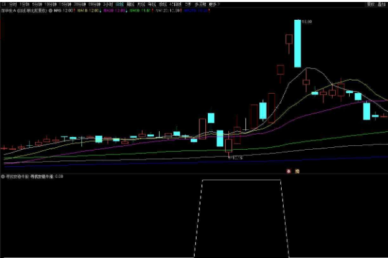
Task: Select the 周线 weekly chart tab
Action: [130, 5]
